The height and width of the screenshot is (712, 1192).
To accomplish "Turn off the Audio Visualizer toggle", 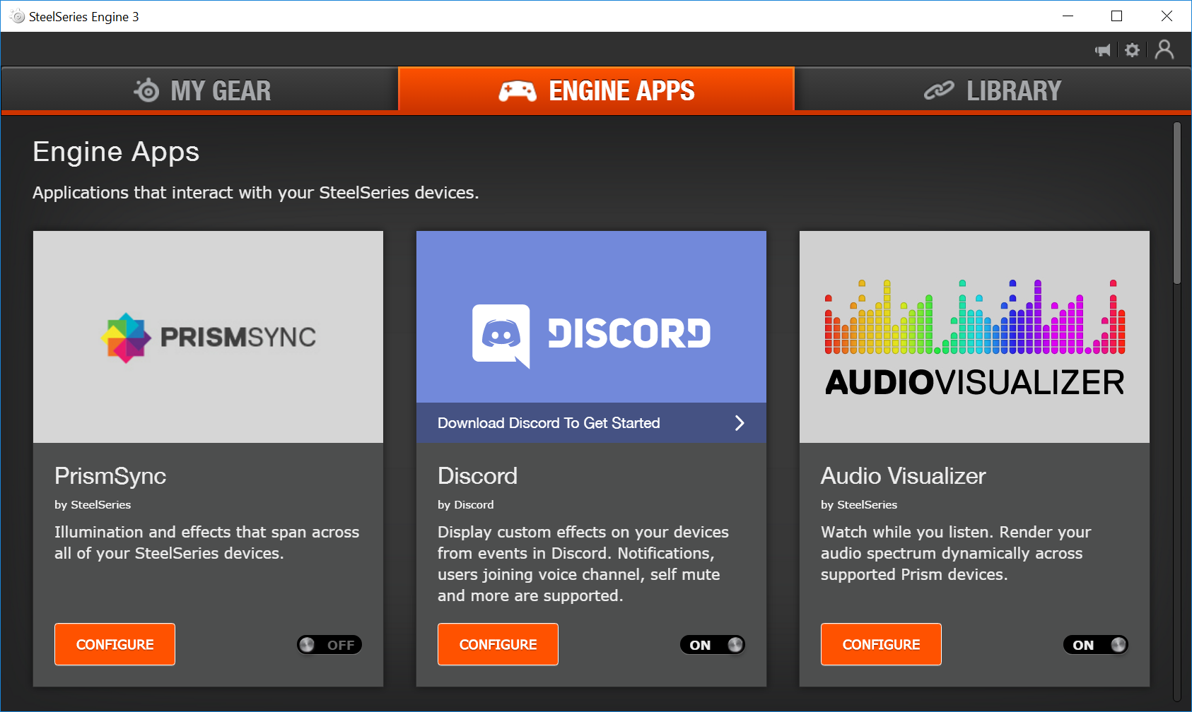I will pyautogui.click(x=1096, y=645).
